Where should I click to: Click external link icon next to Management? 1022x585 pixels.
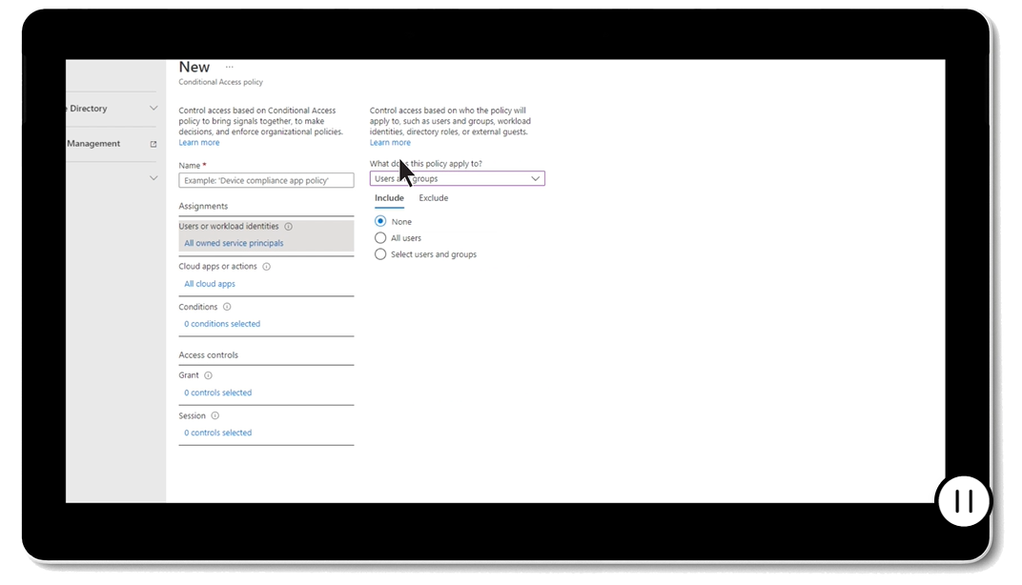[153, 144]
